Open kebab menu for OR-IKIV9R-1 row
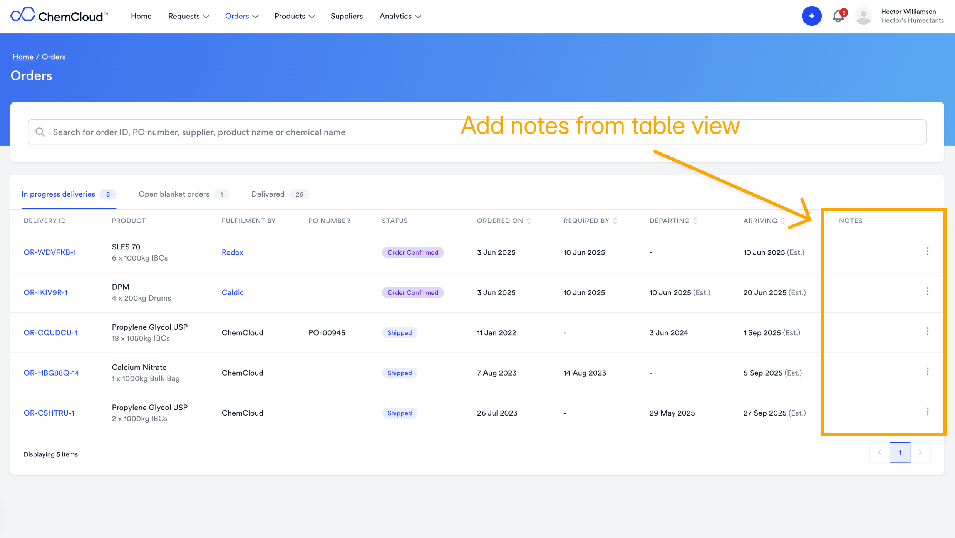The height and width of the screenshot is (538, 955). [x=927, y=291]
